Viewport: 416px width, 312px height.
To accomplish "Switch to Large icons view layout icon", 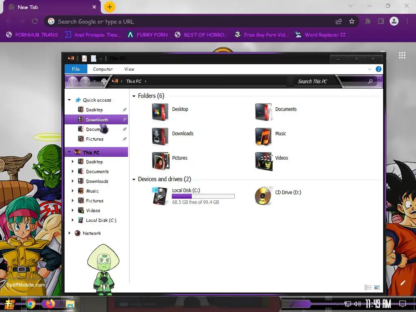I will pos(377,287).
